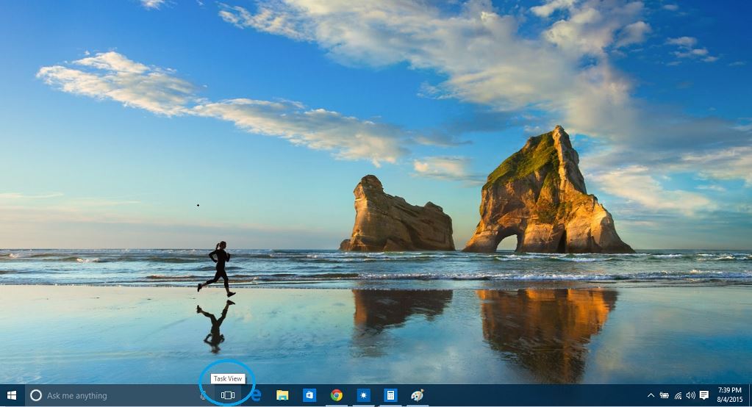Open the Windows Store app
Viewport: 752px width, 407px height.
pos(309,395)
